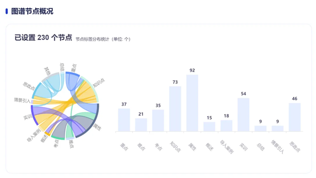This screenshot has height=178, width=316.
Task: Click the 实训 bar showing 54
Action: click(x=243, y=115)
